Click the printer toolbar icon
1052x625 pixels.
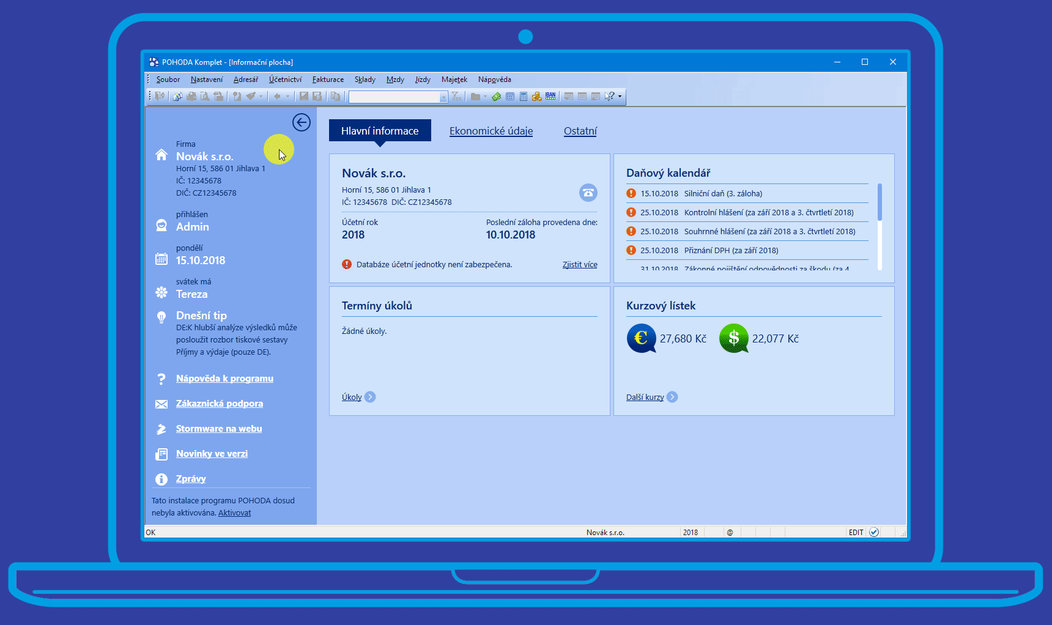click(x=191, y=96)
